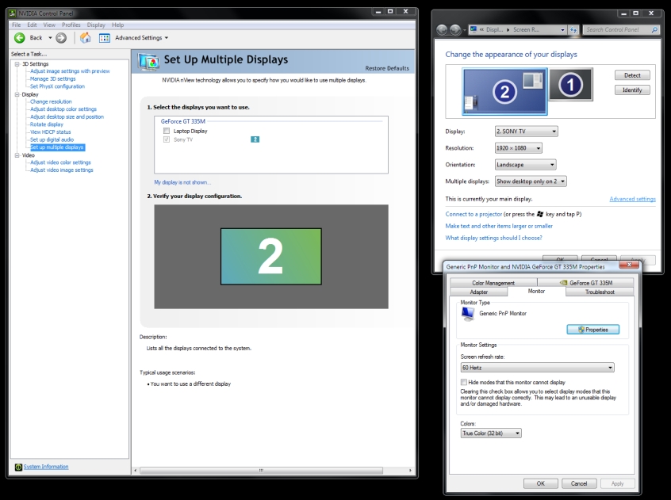Open the System Information link

pos(46,467)
